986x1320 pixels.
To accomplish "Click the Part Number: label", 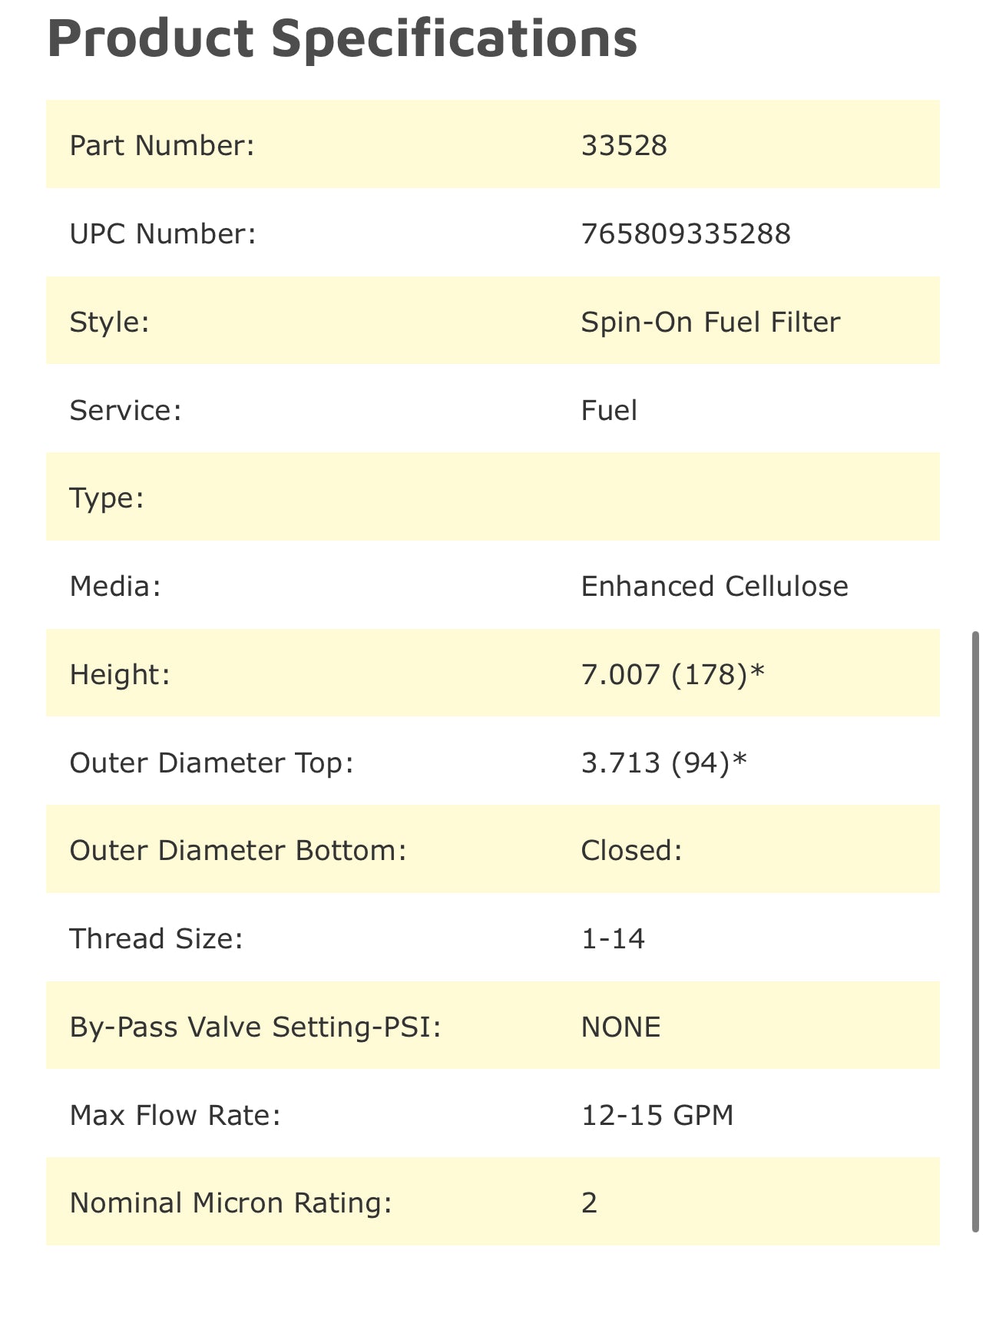I will coord(162,145).
